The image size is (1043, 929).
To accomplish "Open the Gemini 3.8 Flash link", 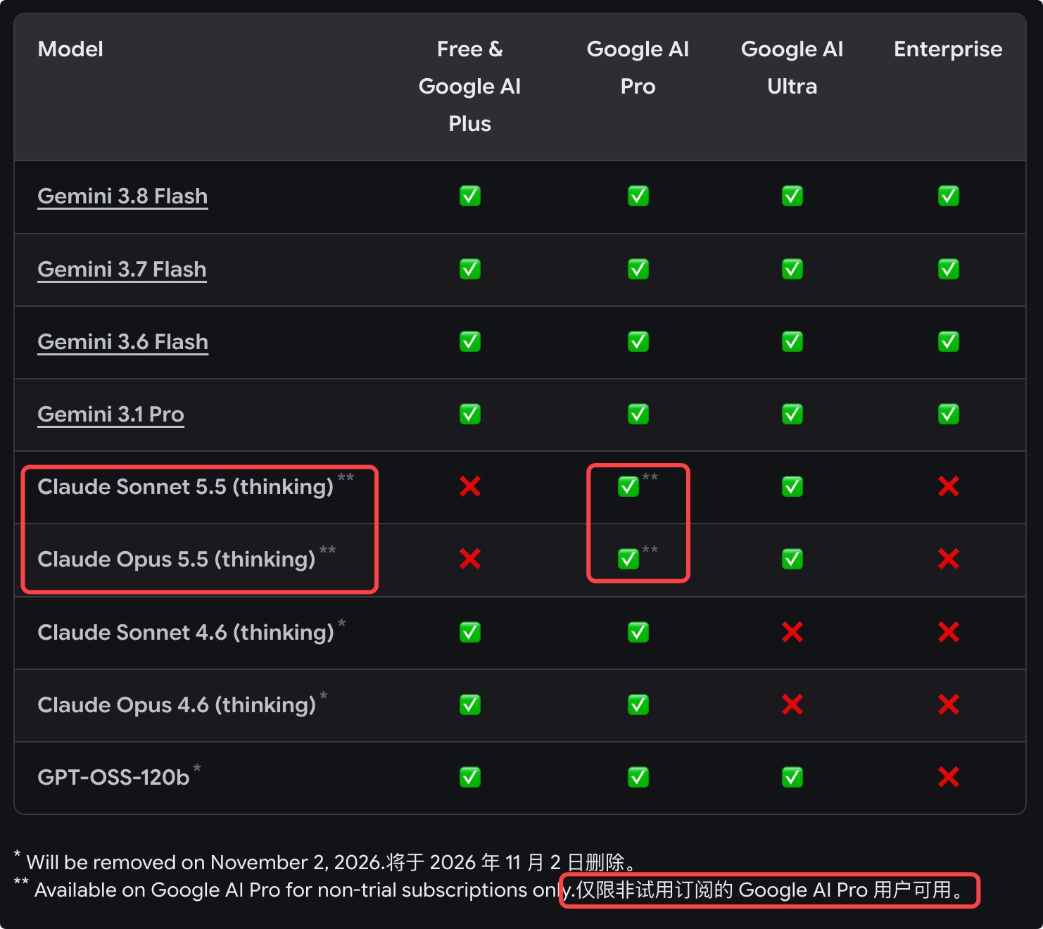I will tap(122, 196).
